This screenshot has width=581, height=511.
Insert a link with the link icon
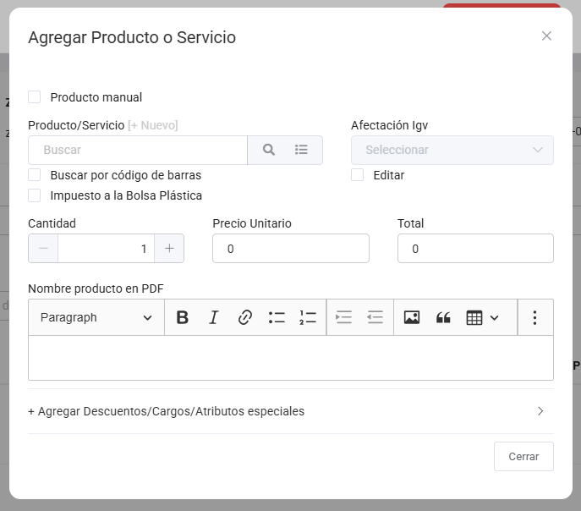point(245,317)
